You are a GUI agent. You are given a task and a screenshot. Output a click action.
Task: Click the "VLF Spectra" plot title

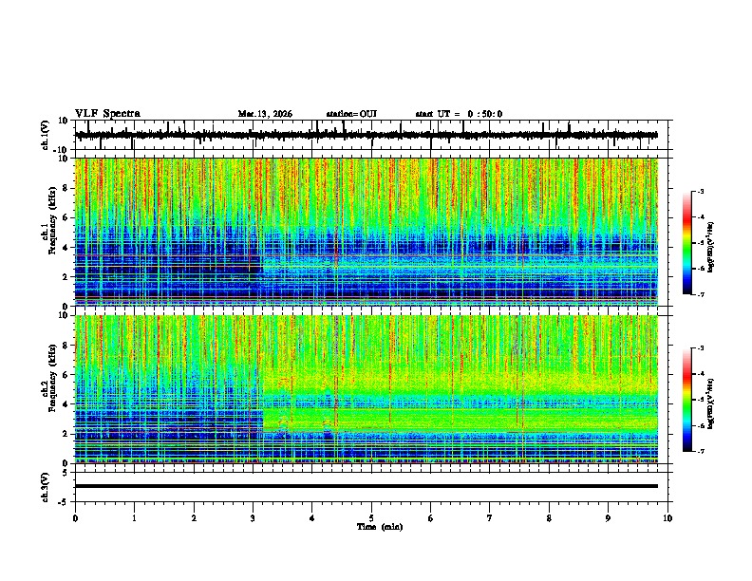[107, 114]
